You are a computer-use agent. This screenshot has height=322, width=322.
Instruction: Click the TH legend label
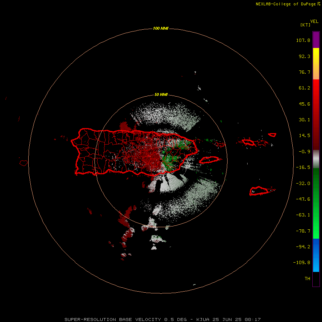click(x=307, y=279)
